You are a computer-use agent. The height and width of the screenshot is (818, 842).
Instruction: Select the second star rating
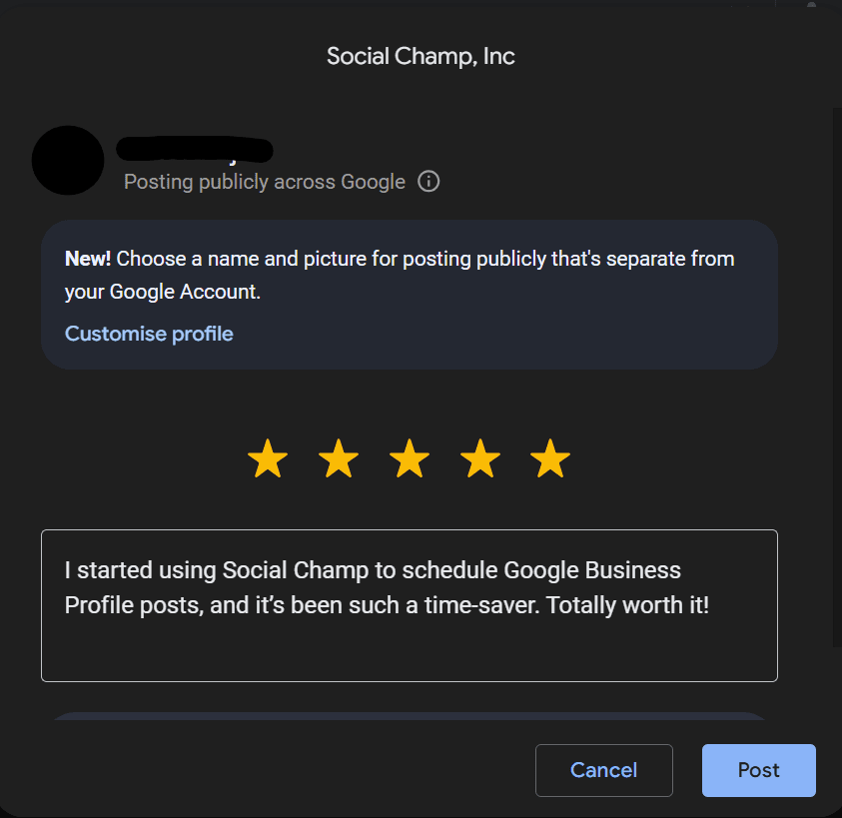pyautogui.click(x=339, y=460)
